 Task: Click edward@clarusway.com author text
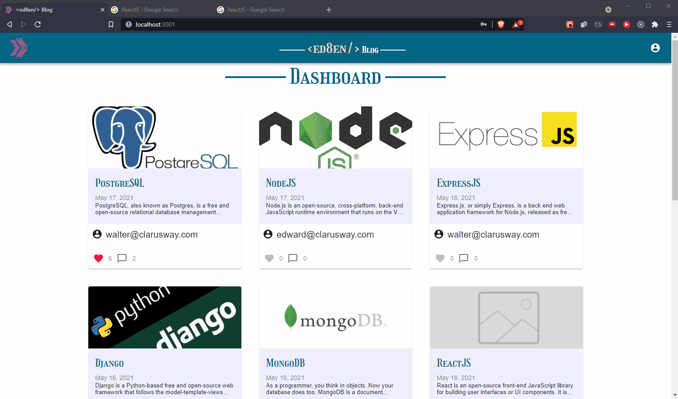tap(325, 235)
